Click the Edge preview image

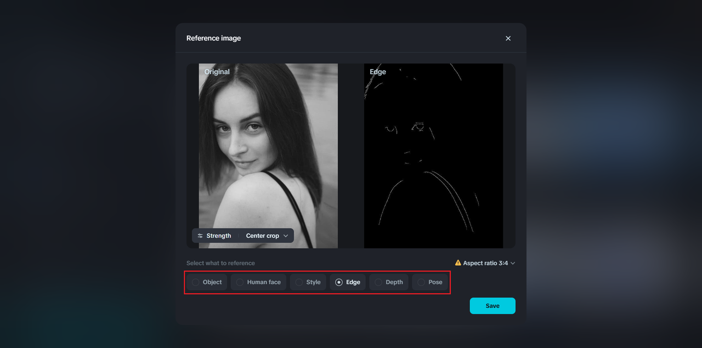pos(433,156)
